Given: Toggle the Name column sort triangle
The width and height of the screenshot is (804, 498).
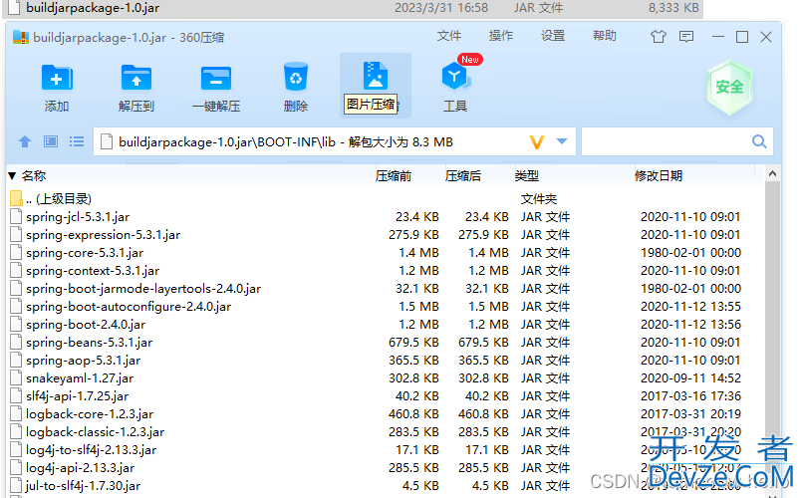Looking at the screenshot, I should pyautogui.click(x=12, y=176).
